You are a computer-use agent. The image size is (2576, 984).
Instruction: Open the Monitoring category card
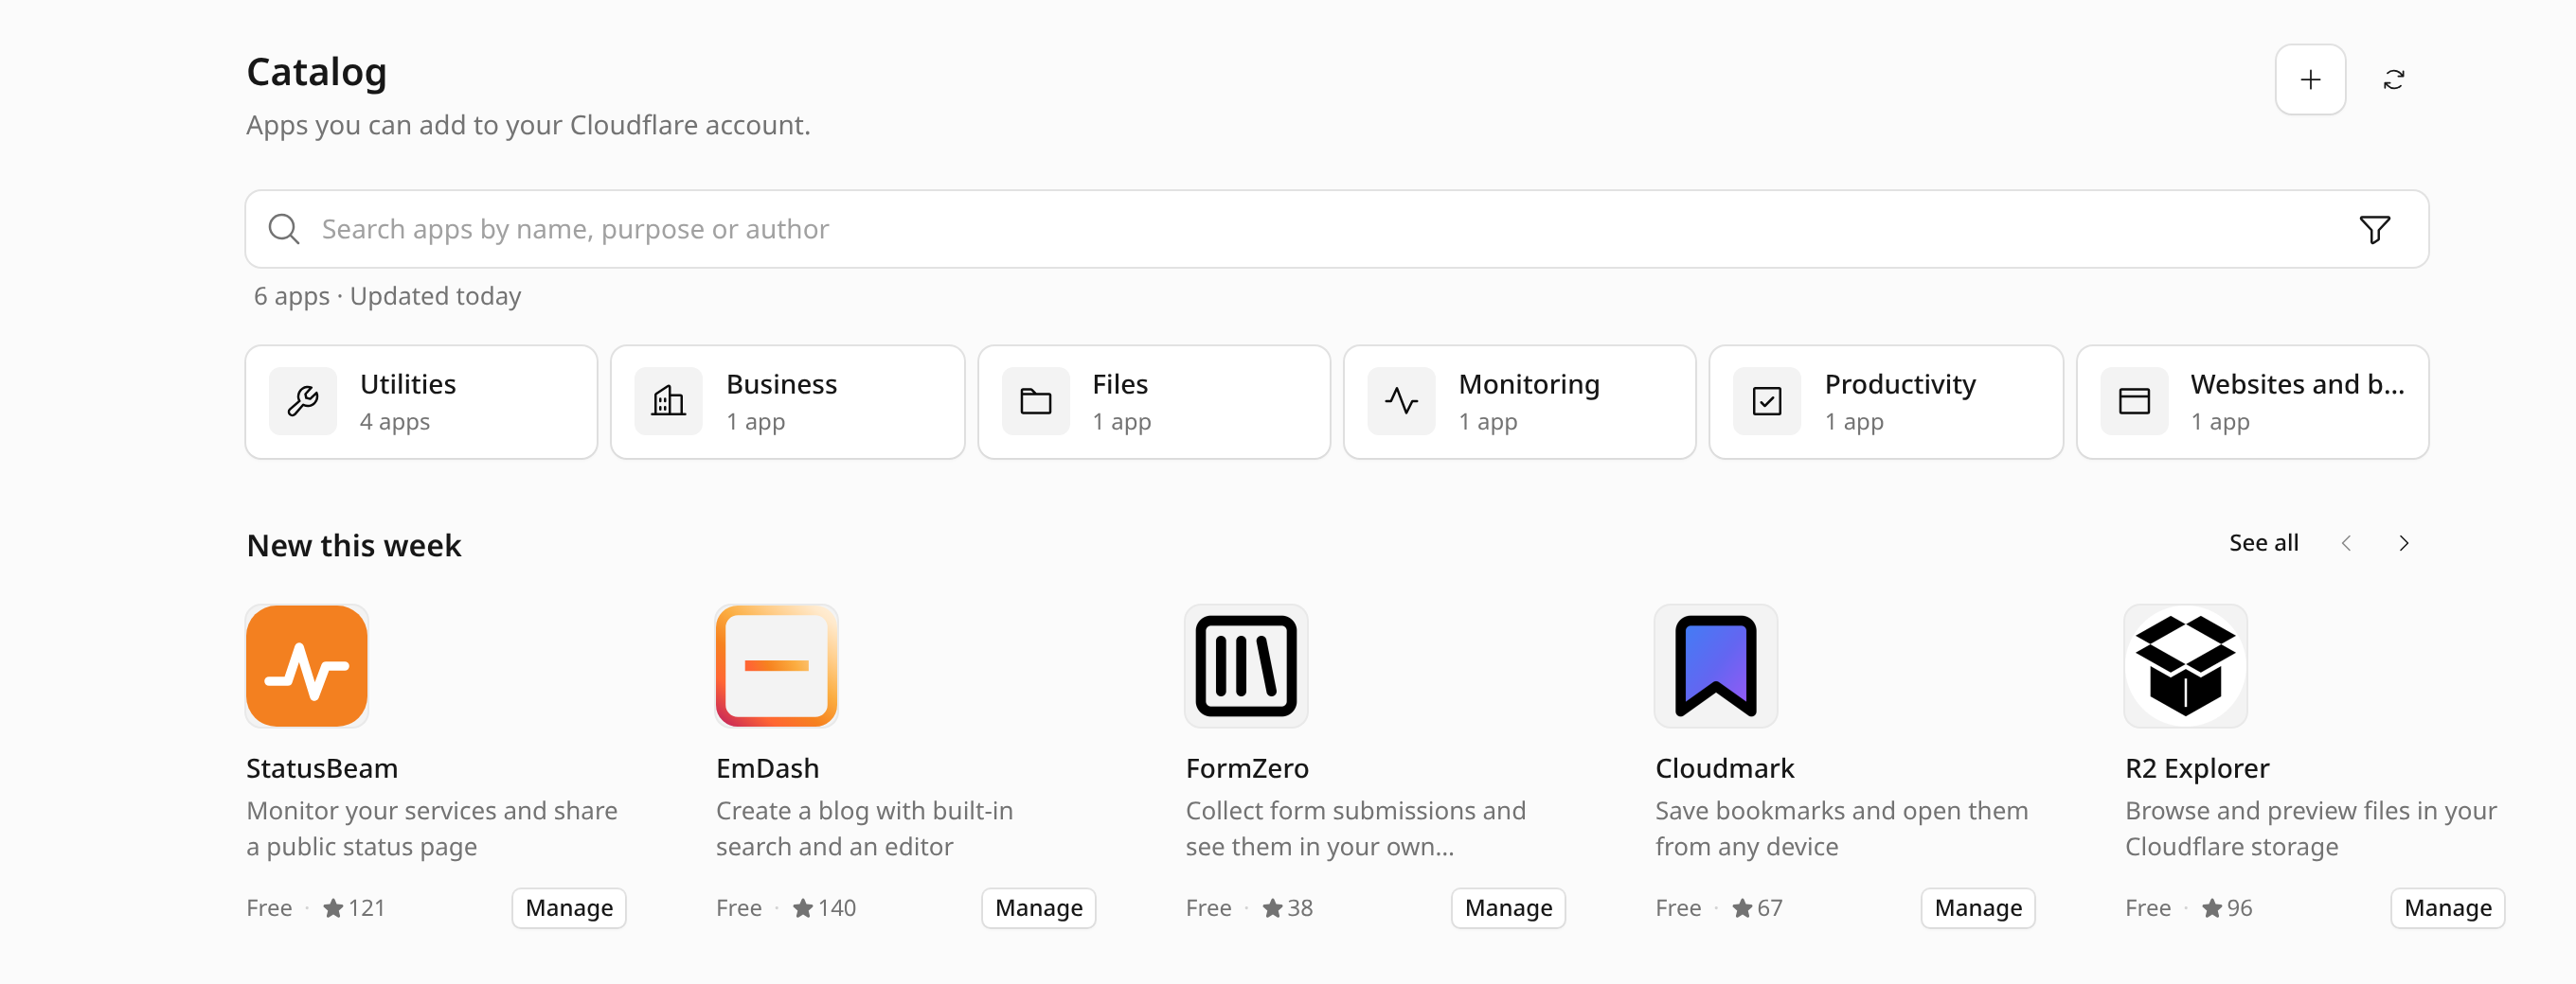click(x=1520, y=403)
